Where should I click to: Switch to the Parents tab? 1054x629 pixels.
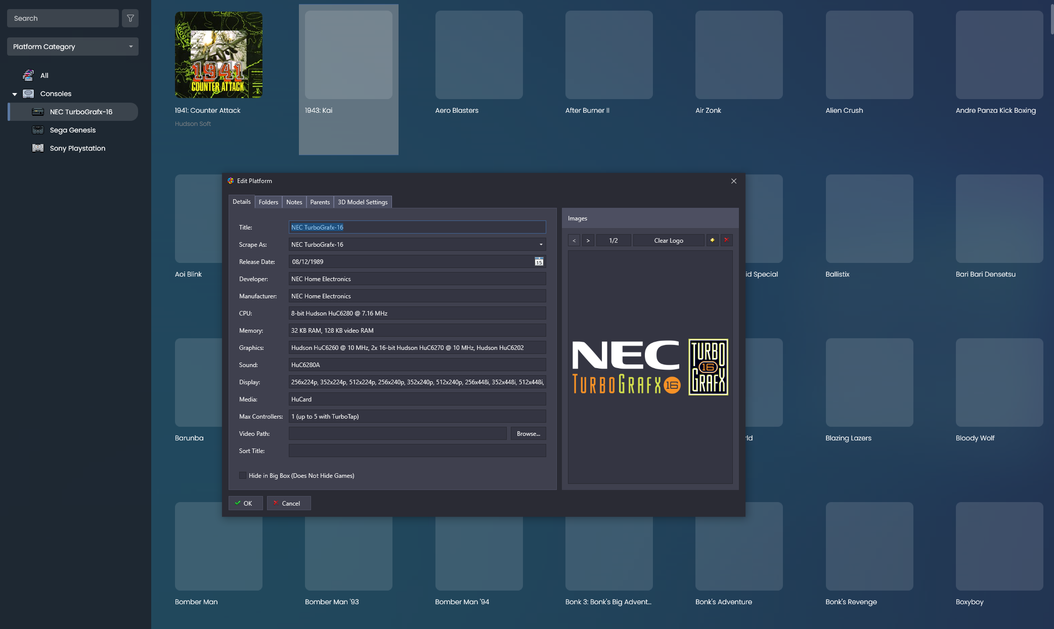320,202
